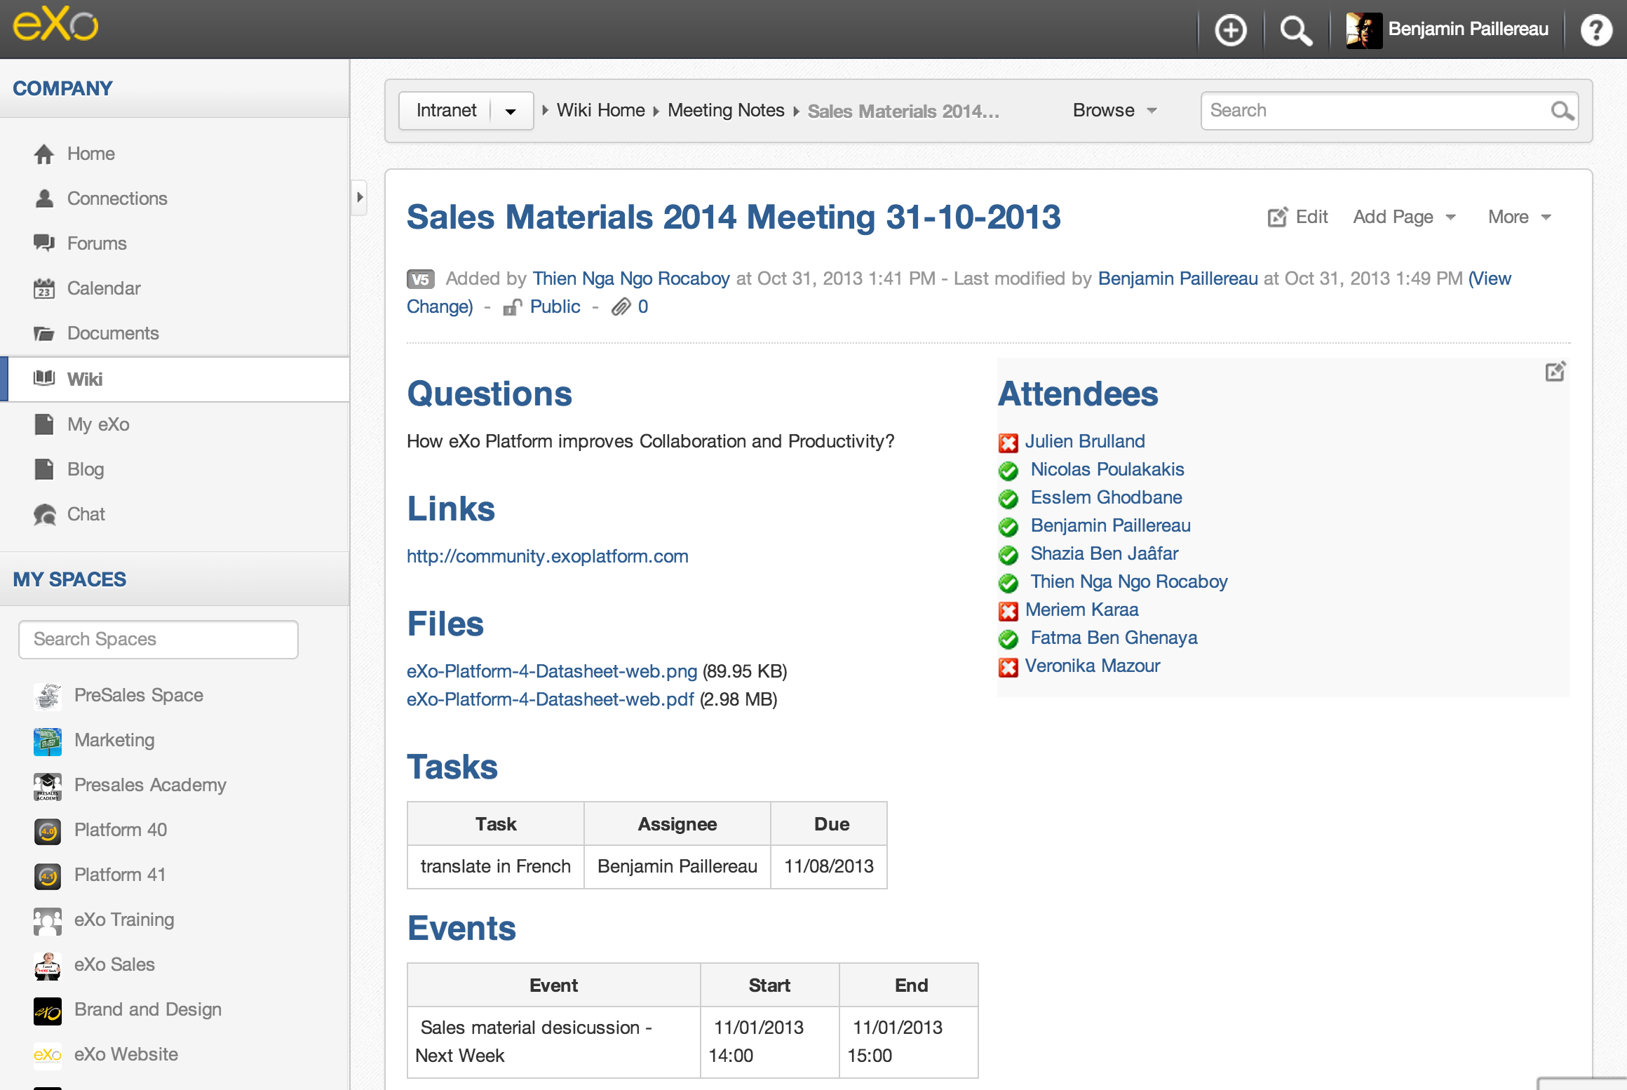Select Calendar in the Company menu
The width and height of the screenshot is (1627, 1090).
103,288
